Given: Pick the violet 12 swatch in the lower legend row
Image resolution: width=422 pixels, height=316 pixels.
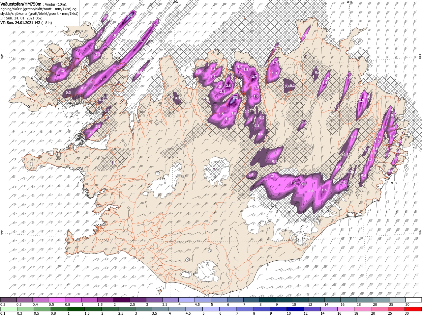Looking at the screenshot, I should pos(312,309).
